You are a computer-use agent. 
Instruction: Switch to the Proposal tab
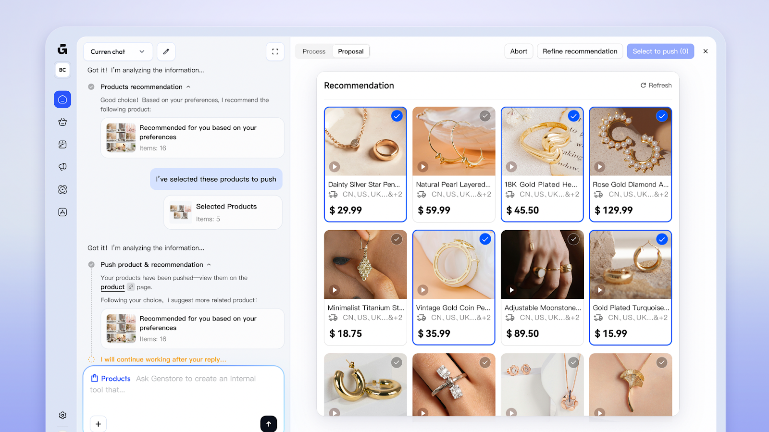[x=350, y=51]
